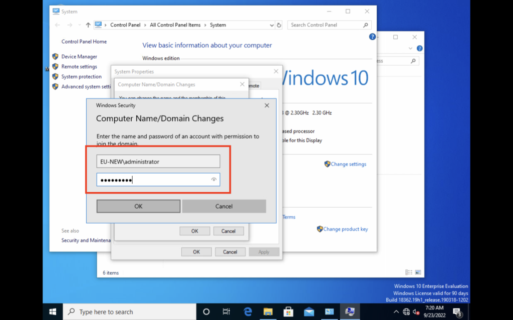Open the Change product key link
The height and width of the screenshot is (320, 513).
pyautogui.click(x=345, y=229)
